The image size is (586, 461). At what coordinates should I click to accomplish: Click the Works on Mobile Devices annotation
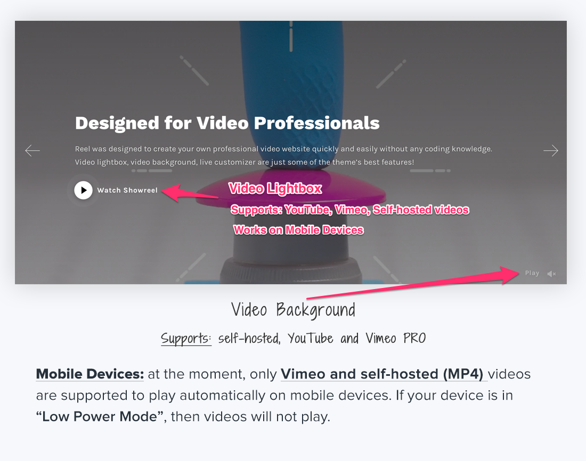(298, 230)
